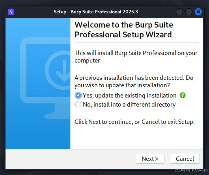Click the Burp Suite lightning logo icon

coord(11,12)
